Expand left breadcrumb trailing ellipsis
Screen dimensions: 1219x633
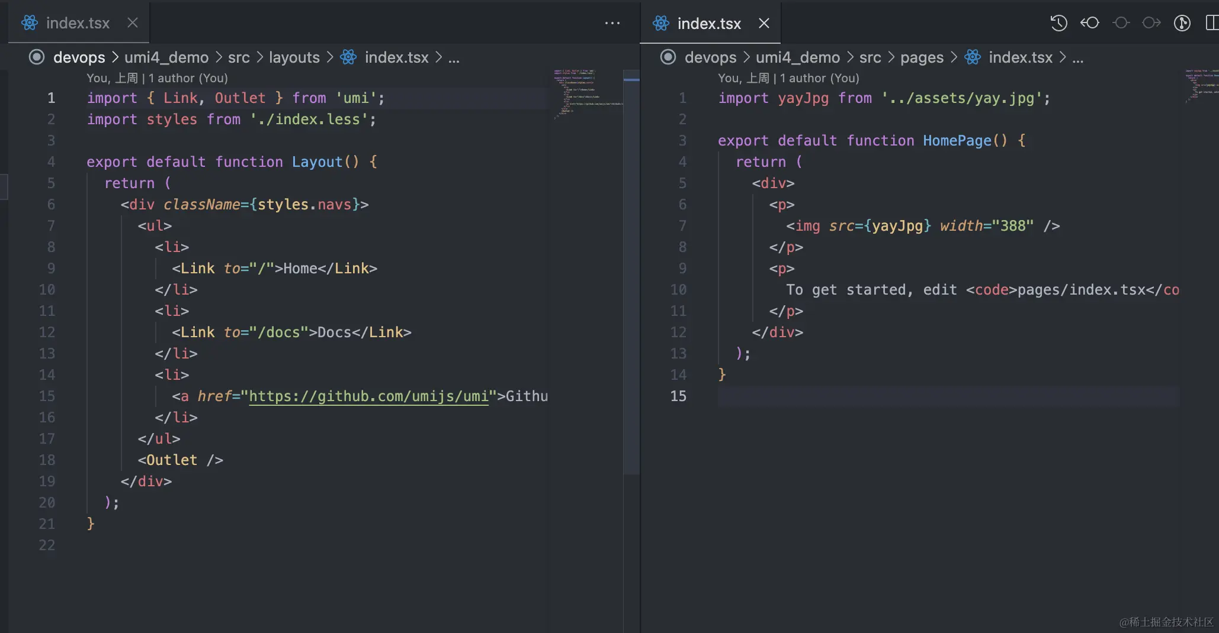(454, 59)
